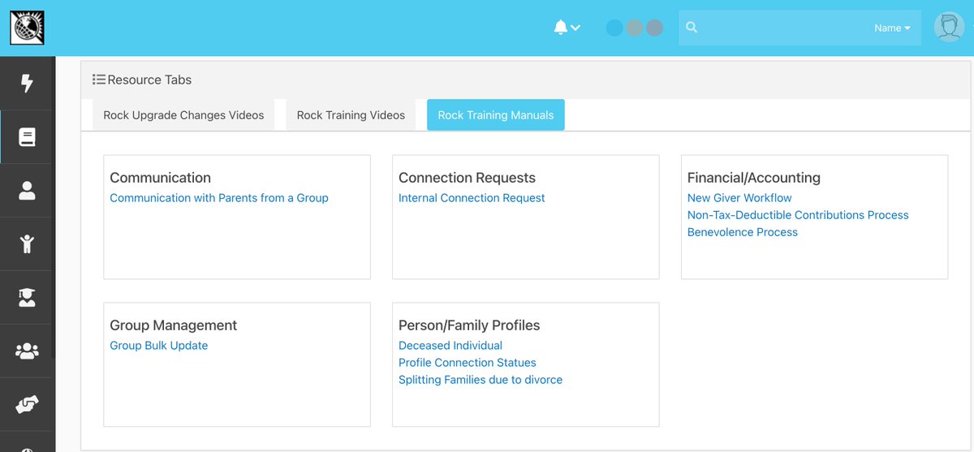This screenshot has height=452, width=974.
Task: Open the lightning bolt sidebar menu
Action: click(x=27, y=83)
